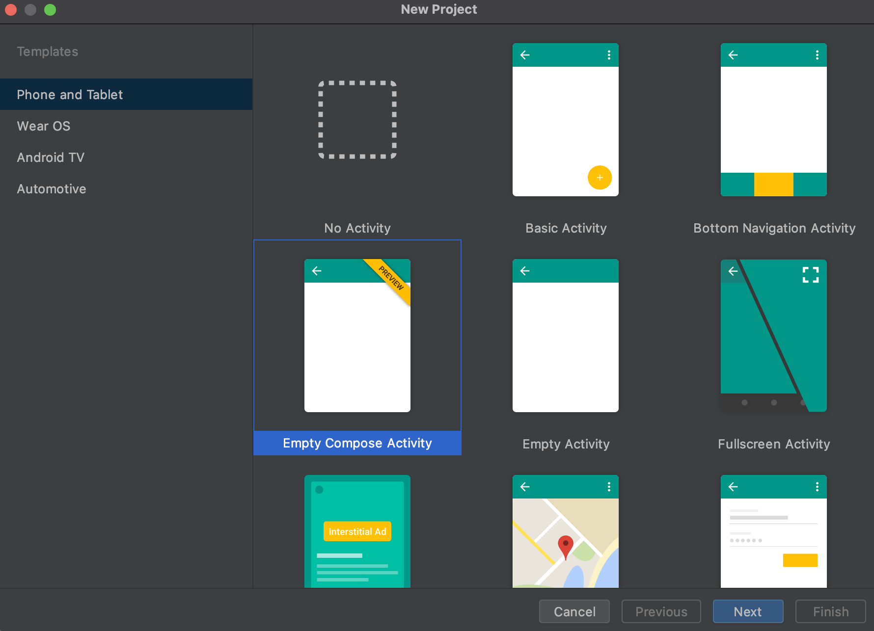Select the Empty Compose Activity preview thumbnail
874x631 pixels.
tap(357, 336)
